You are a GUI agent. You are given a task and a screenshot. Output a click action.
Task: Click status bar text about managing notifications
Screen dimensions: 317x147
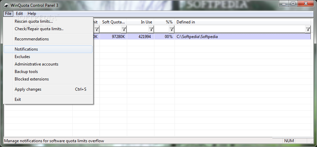(54, 141)
